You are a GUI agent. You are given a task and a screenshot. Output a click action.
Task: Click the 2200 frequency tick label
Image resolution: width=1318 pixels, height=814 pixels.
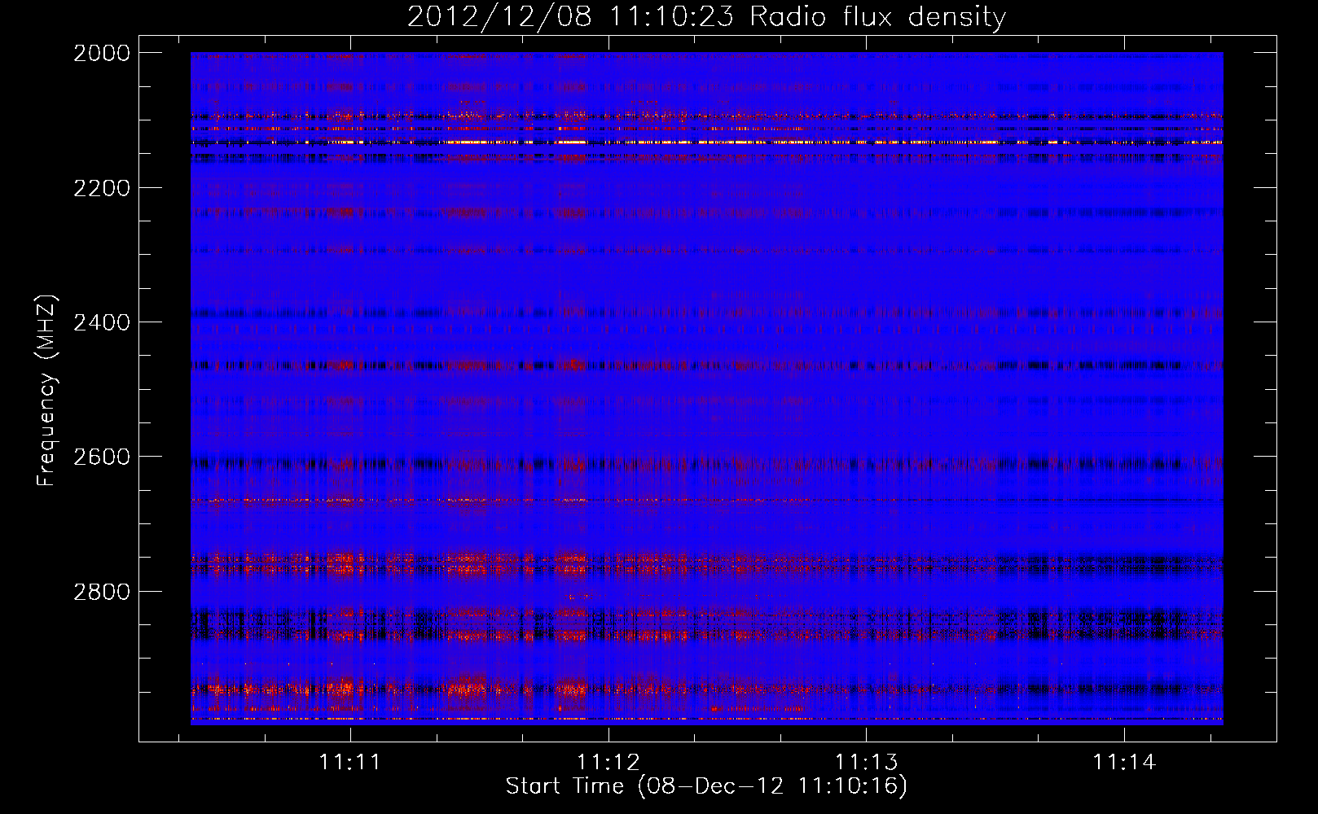[x=102, y=188]
